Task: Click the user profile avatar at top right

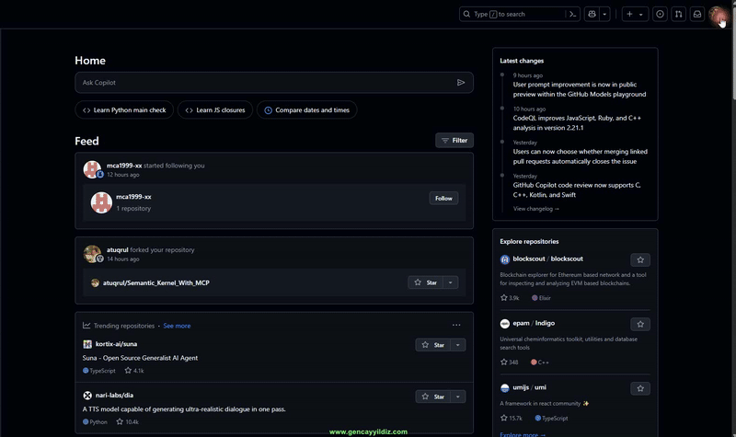Action: point(718,14)
